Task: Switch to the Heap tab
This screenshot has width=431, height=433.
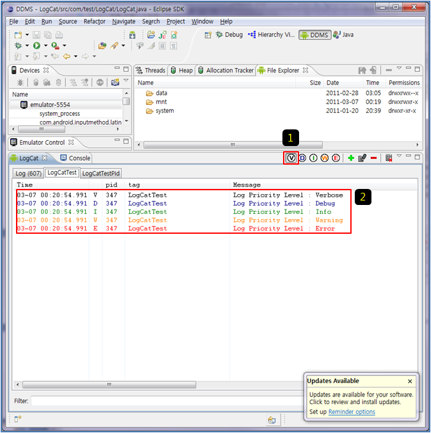Action: tap(182, 70)
